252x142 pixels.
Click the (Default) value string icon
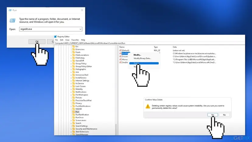[x=121, y=50]
